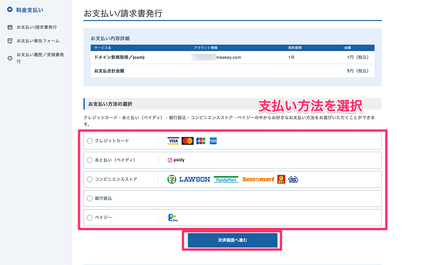Select the ペイジー radio button

click(90, 218)
